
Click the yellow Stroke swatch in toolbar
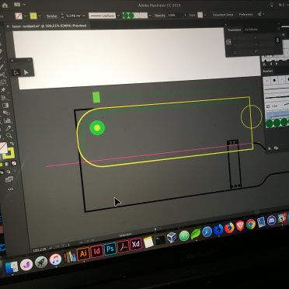[9, 153]
